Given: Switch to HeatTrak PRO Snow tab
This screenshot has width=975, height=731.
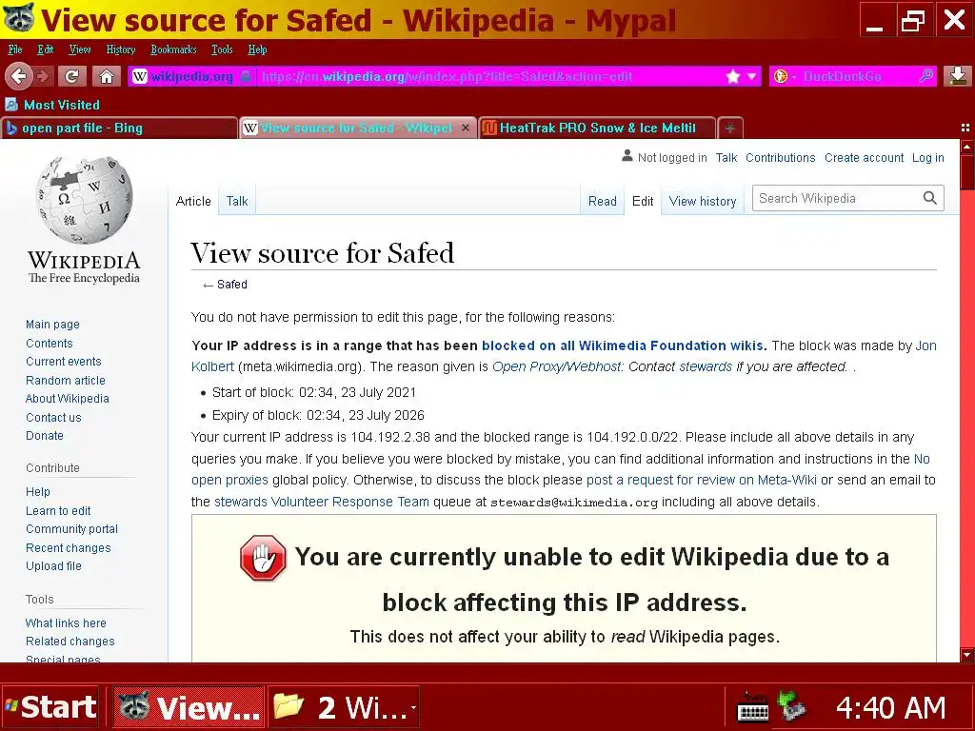Looking at the screenshot, I should (x=598, y=128).
